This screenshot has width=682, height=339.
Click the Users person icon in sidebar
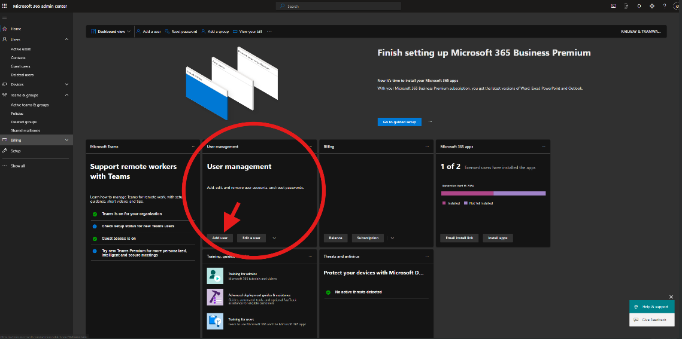point(5,39)
